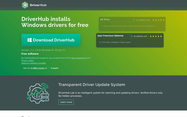Viewport: 187px width, 117px height.
Task: Click 'It works perfectly and better' review text
Action: 128,26
